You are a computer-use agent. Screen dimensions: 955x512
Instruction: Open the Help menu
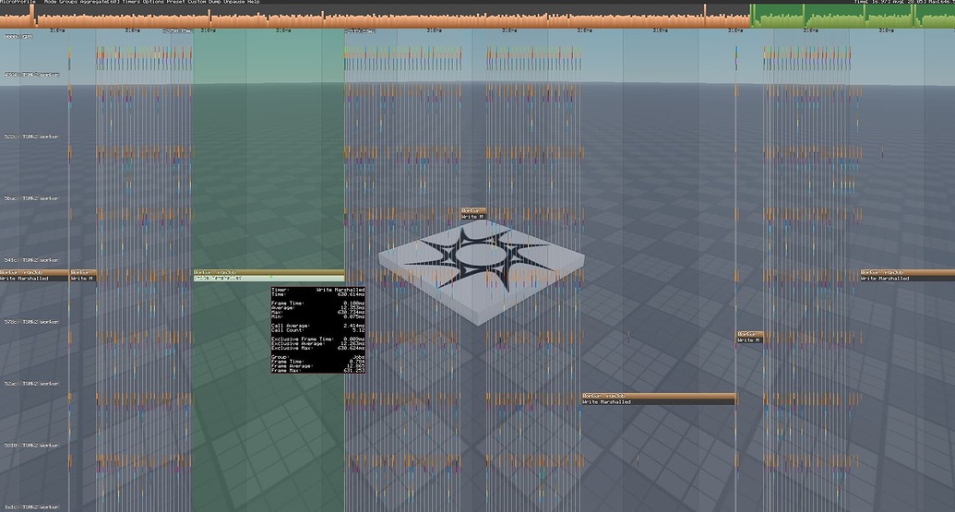(x=253, y=2)
